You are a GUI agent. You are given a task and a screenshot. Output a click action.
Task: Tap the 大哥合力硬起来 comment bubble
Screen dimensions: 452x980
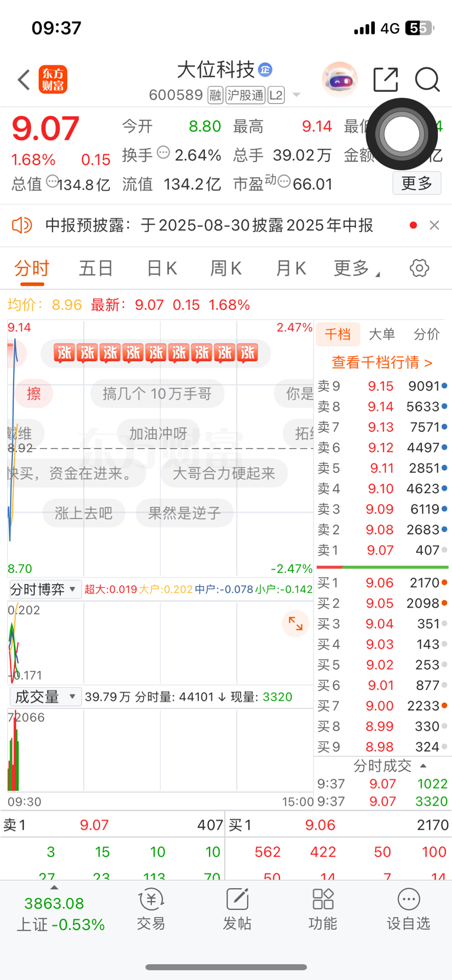(224, 473)
